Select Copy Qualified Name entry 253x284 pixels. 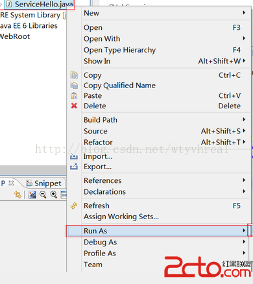[x=158, y=86]
